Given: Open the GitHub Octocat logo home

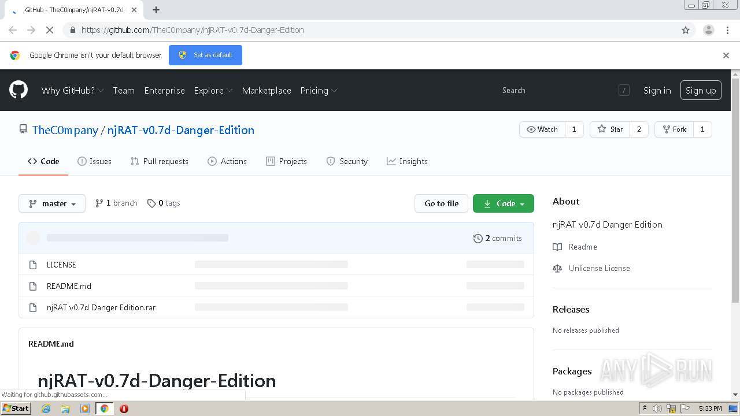Looking at the screenshot, I should click(x=18, y=90).
